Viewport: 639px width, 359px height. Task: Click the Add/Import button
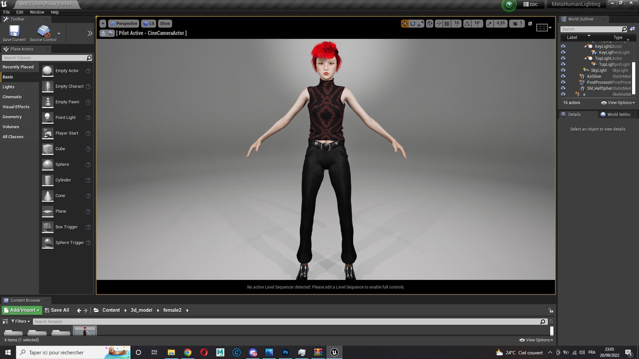click(22, 310)
